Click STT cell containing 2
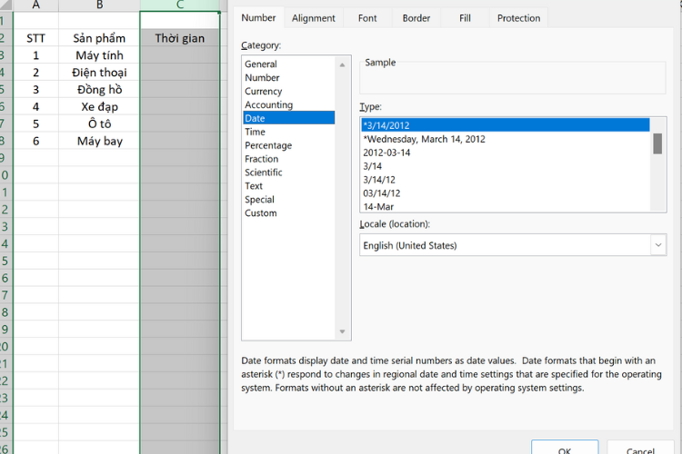 pyautogui.click(x=35, y=72)
